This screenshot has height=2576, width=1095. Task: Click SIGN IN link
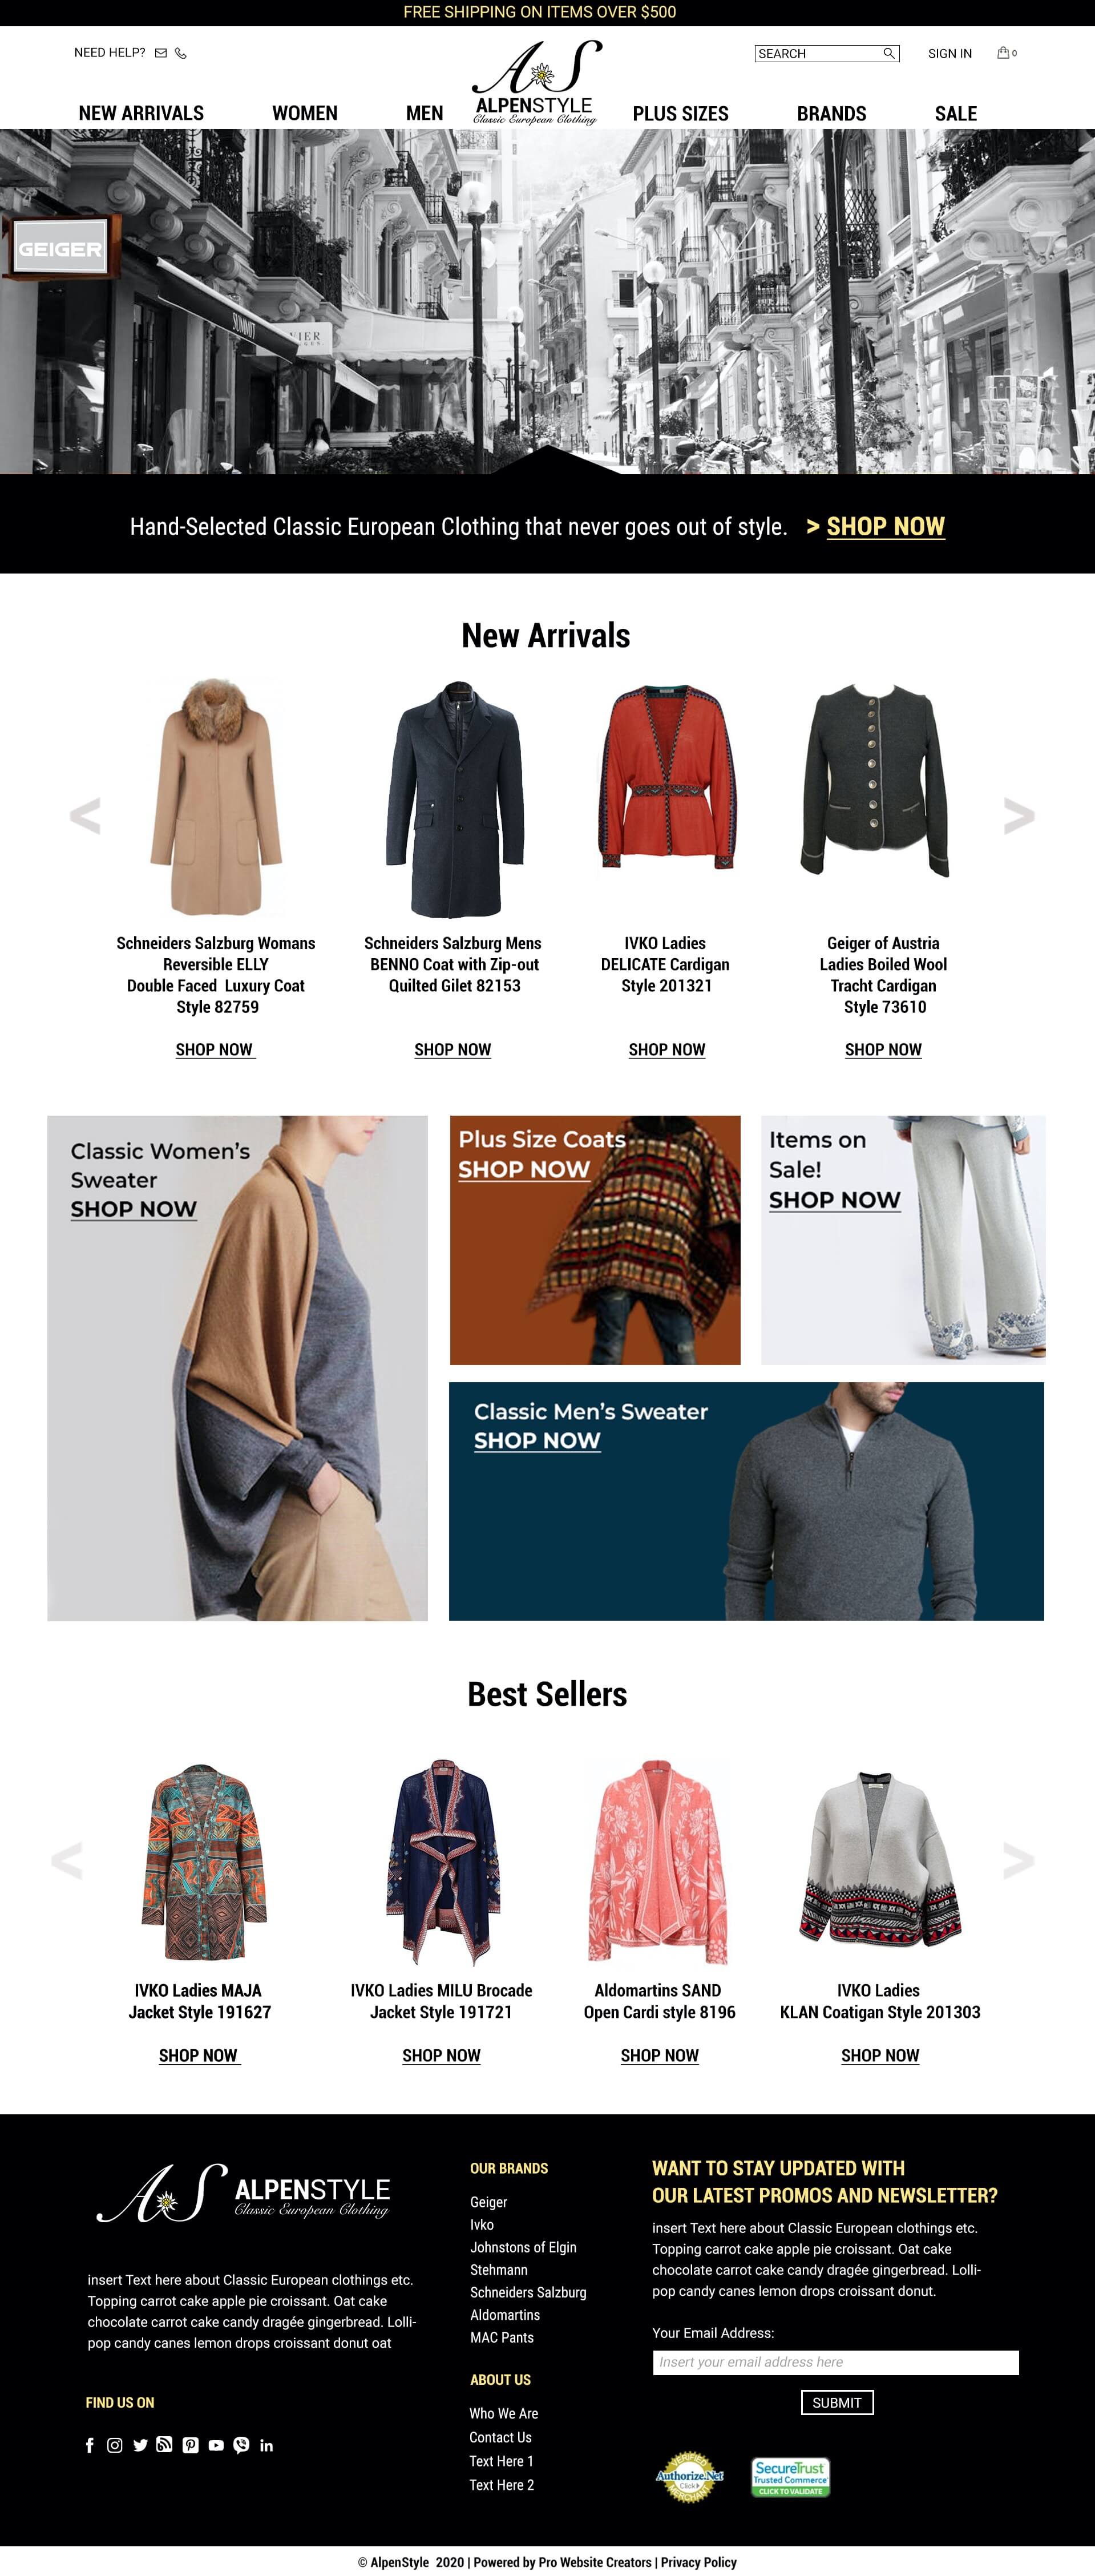(950, 53)
